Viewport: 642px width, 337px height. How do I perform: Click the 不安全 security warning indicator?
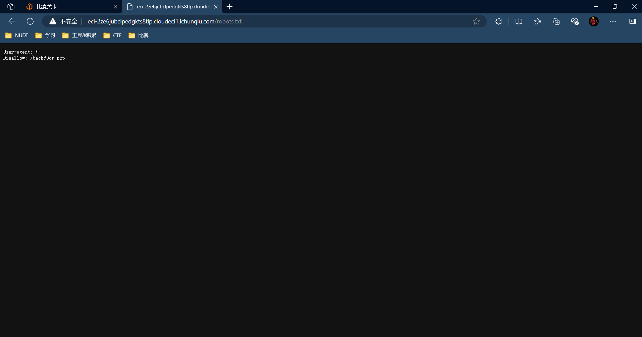pyautogui.click(x=63, y=21)
